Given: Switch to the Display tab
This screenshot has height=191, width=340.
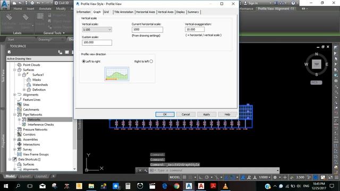Looking at the screenshot, I should [x=181, y=12].
